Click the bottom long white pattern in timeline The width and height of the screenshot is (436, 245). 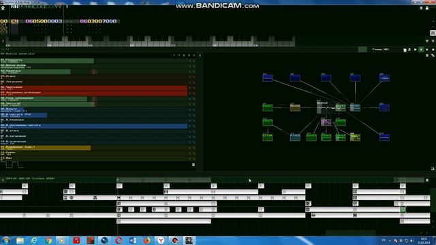163,221
